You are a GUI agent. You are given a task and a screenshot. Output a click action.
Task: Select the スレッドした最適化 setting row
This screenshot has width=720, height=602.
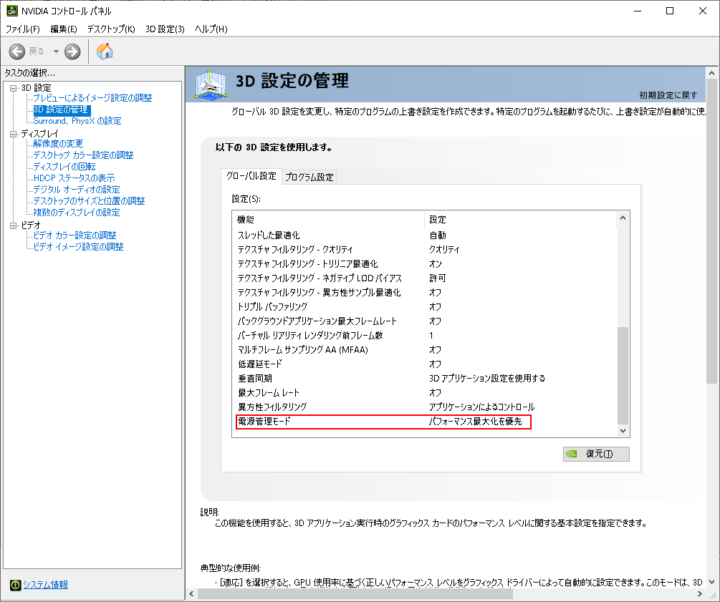[x=425, y=236]
